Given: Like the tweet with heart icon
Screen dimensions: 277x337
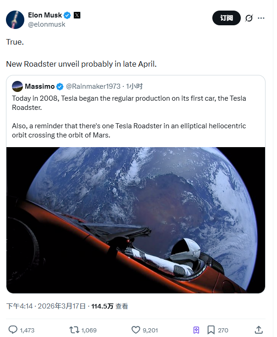Looking at the screenshot, I should (135, 330).
